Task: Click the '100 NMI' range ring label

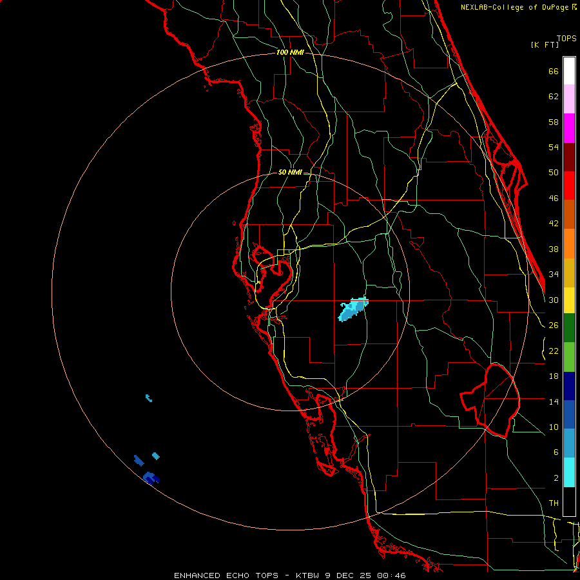Action: click(x=290, y=53)
